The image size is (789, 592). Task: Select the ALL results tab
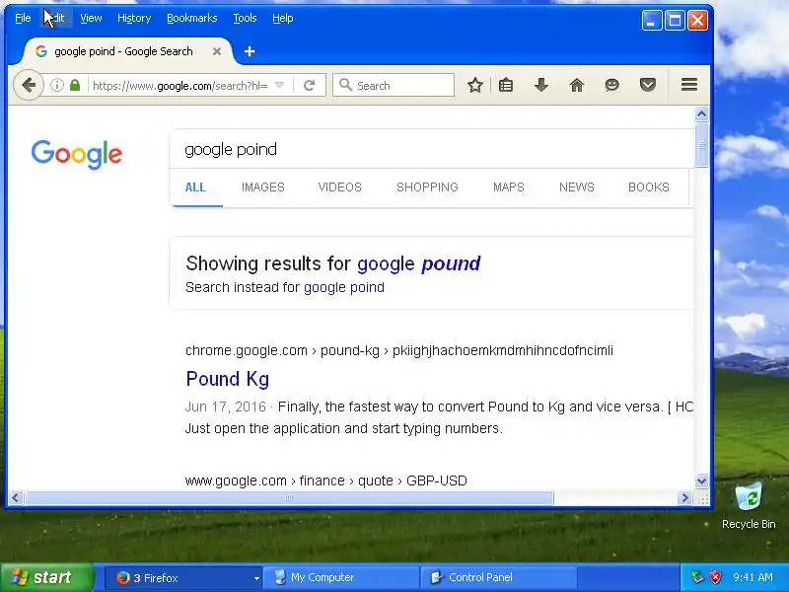point(195,187)
